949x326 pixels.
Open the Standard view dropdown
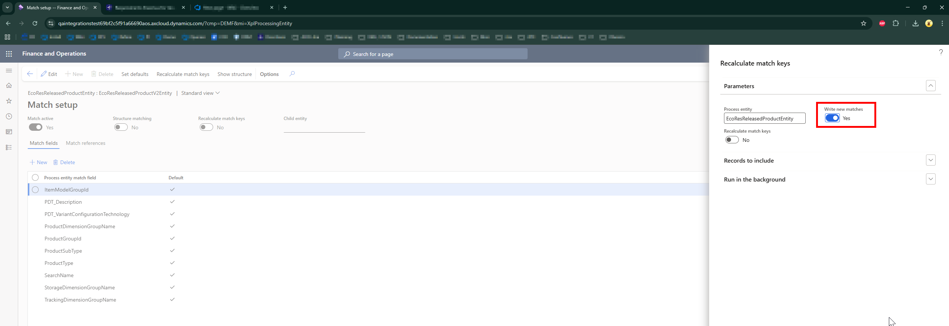coord(200,93)
